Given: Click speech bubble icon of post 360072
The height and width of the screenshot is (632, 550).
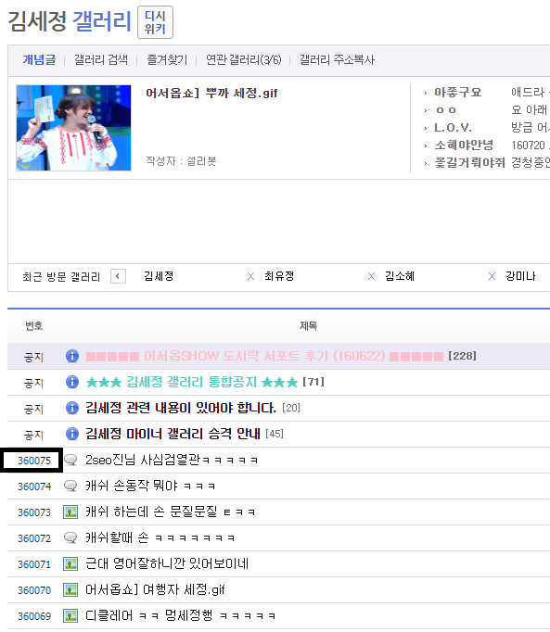Looking at the screenshot, I should [70, 537].
